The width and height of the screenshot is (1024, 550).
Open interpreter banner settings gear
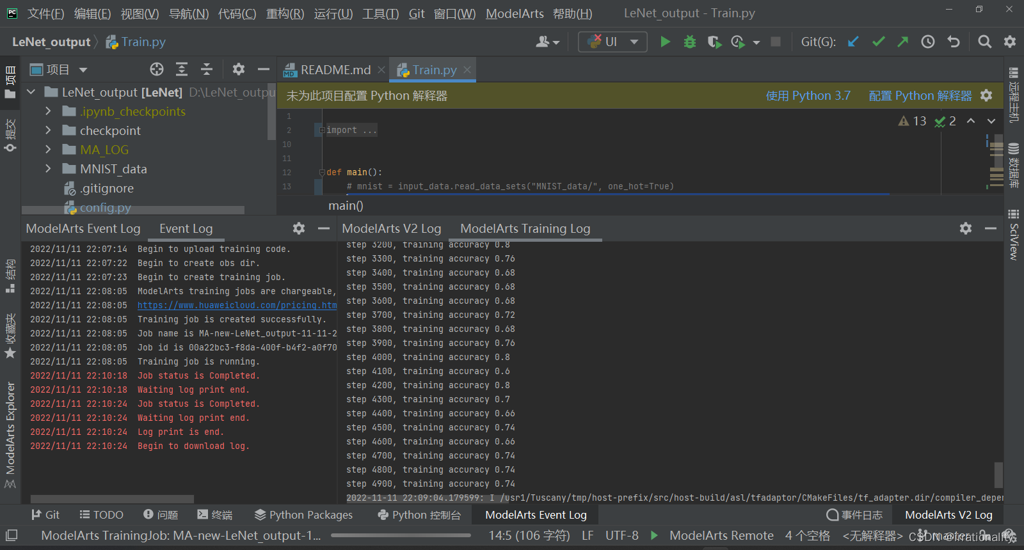click(986, 95)
